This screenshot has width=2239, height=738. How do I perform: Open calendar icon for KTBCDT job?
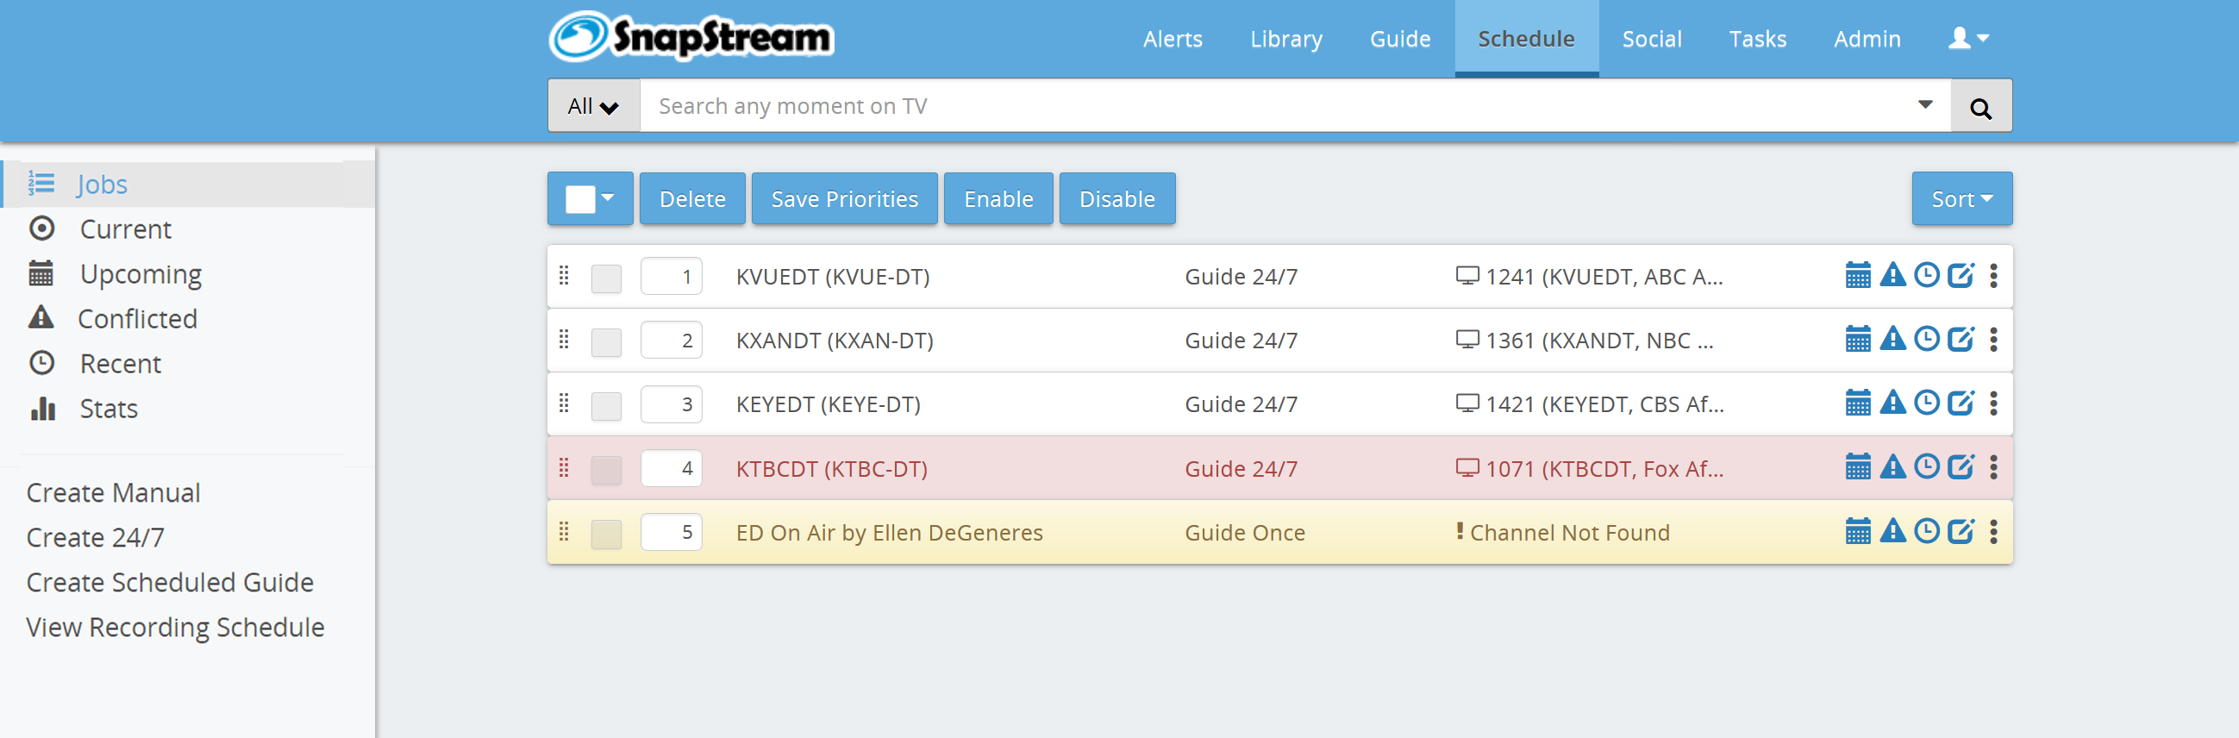pyautogui.click(x=1857, y=466)
